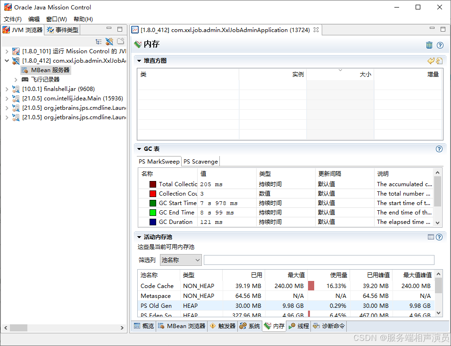Click dark green swatch for GC Start Time
The height and width of the screenshot is (346, 451).
(153, 203)
